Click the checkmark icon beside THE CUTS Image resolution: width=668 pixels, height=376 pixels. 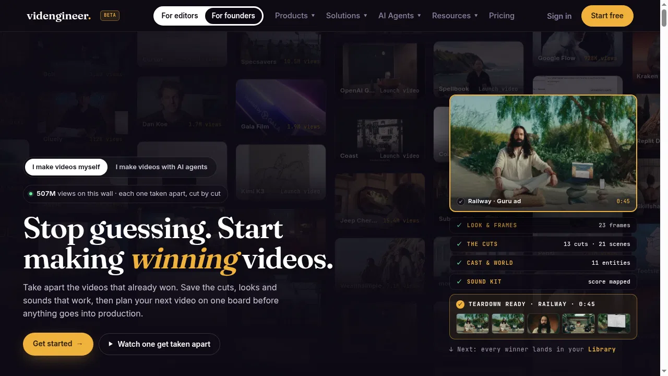point(459,244)
